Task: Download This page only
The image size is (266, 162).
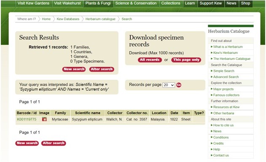Action: 186,60
